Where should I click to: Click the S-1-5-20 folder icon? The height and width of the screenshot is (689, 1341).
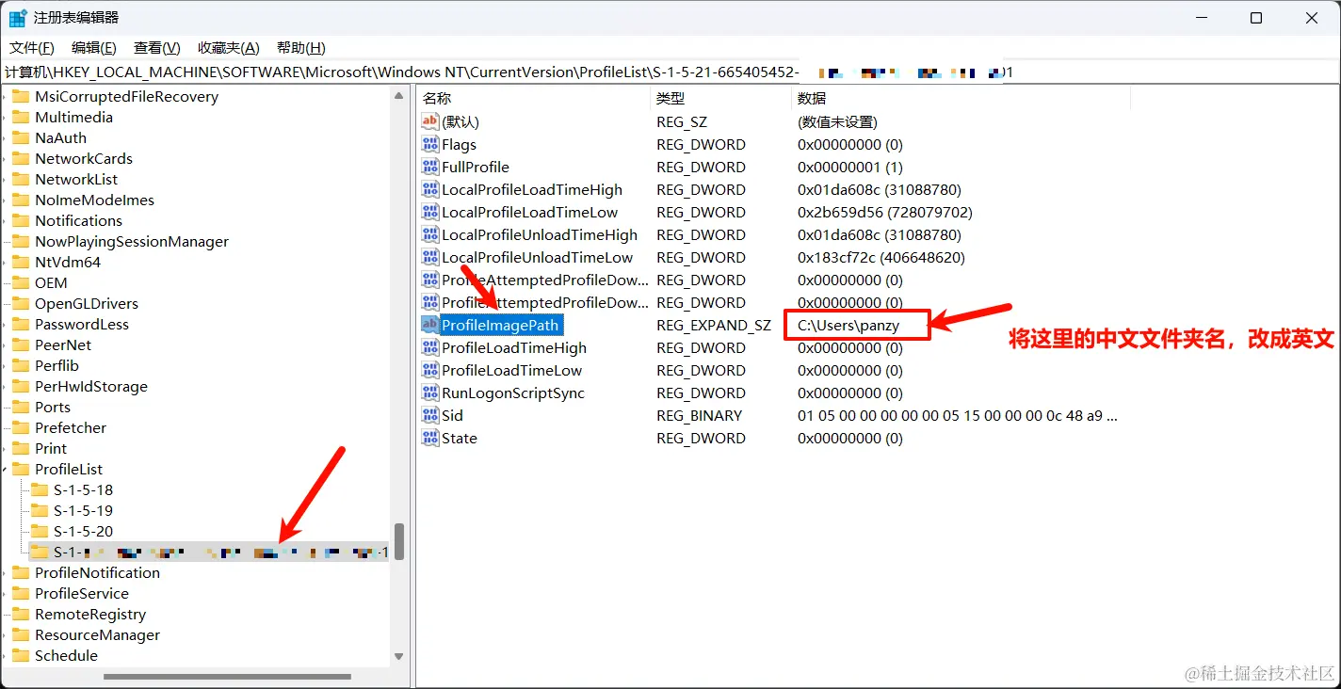pyautogui.click(x=40, y=531)
